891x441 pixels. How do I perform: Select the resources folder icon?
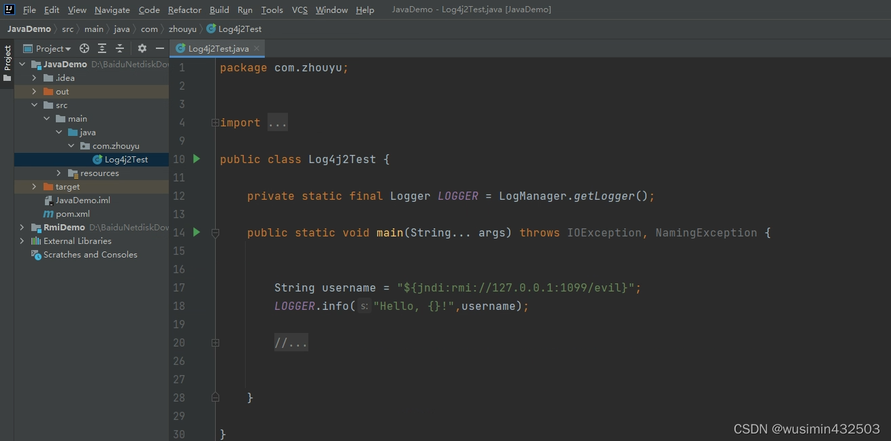pos(73,173)
